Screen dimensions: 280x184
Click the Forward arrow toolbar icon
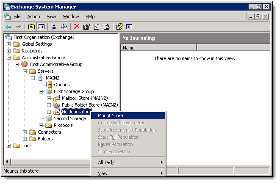(x=18, y=27)
